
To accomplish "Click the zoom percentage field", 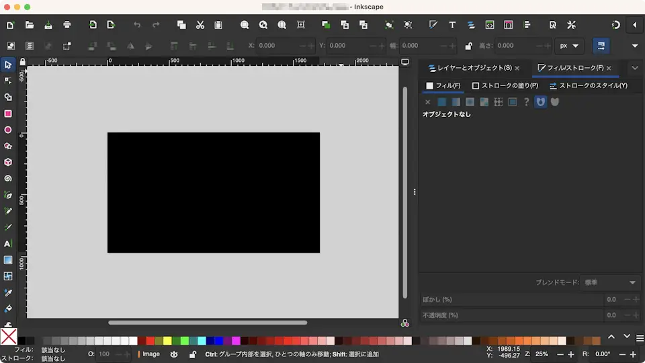I will tap(542, 354).
